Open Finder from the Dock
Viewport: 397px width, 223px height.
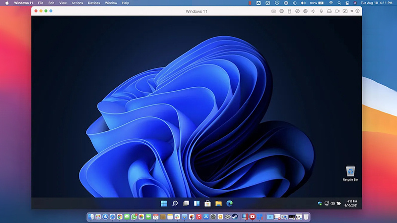pyautogui.click(x=91, y=217)
